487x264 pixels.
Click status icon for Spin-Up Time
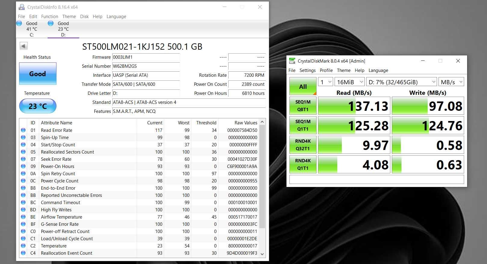point(23,137)
